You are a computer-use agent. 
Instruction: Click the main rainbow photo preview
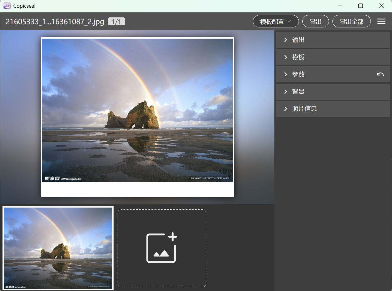(x=137, y=110)
